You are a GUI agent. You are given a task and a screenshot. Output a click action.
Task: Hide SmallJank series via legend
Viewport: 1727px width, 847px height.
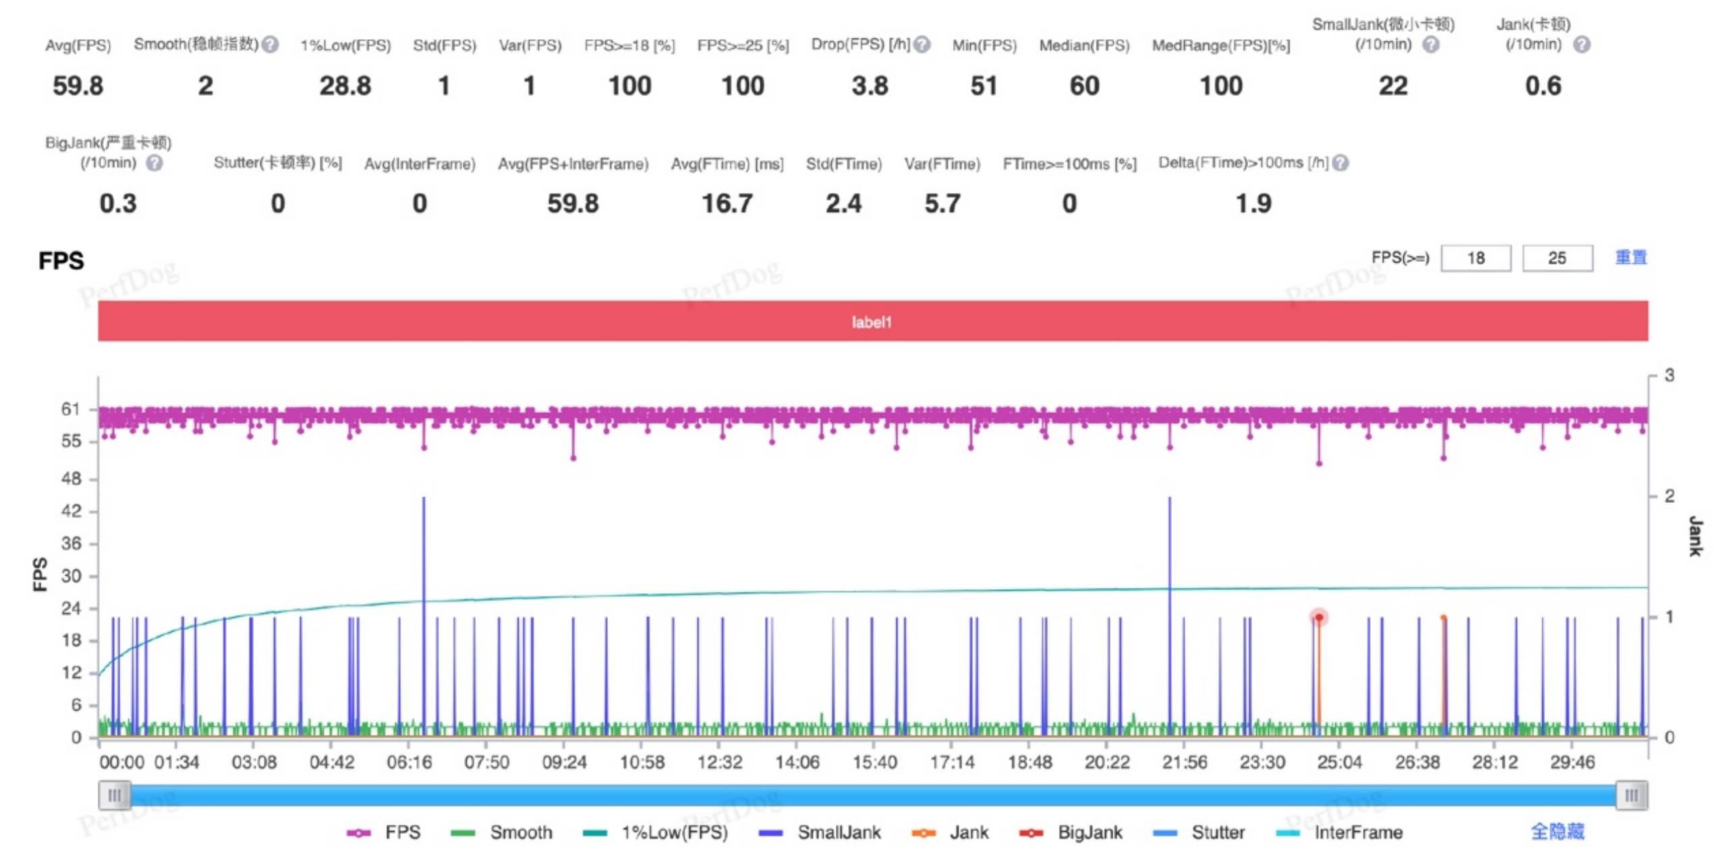(820, 832)
